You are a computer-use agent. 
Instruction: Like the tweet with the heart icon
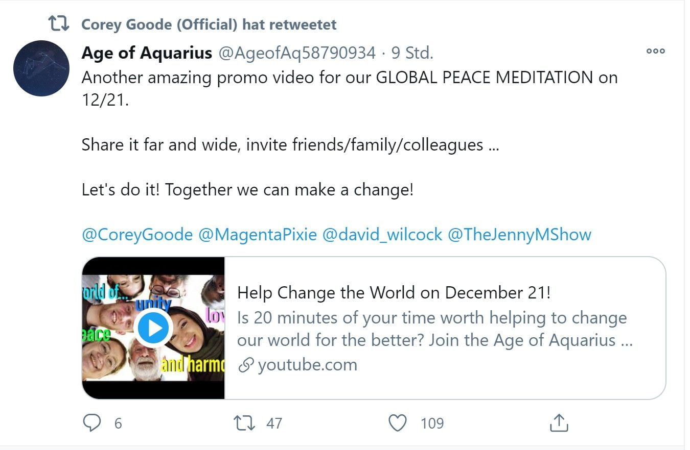point(398,423)
